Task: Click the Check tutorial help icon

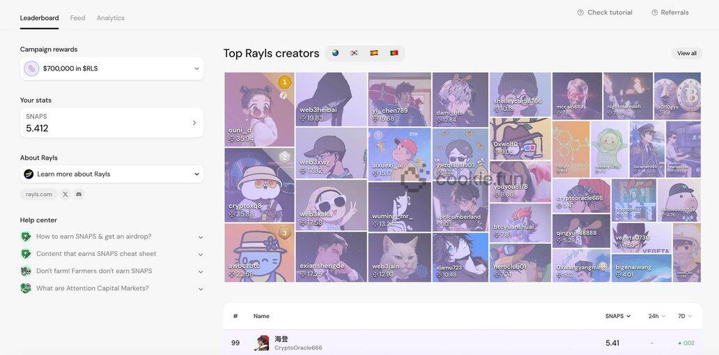Action: point(580,13)
